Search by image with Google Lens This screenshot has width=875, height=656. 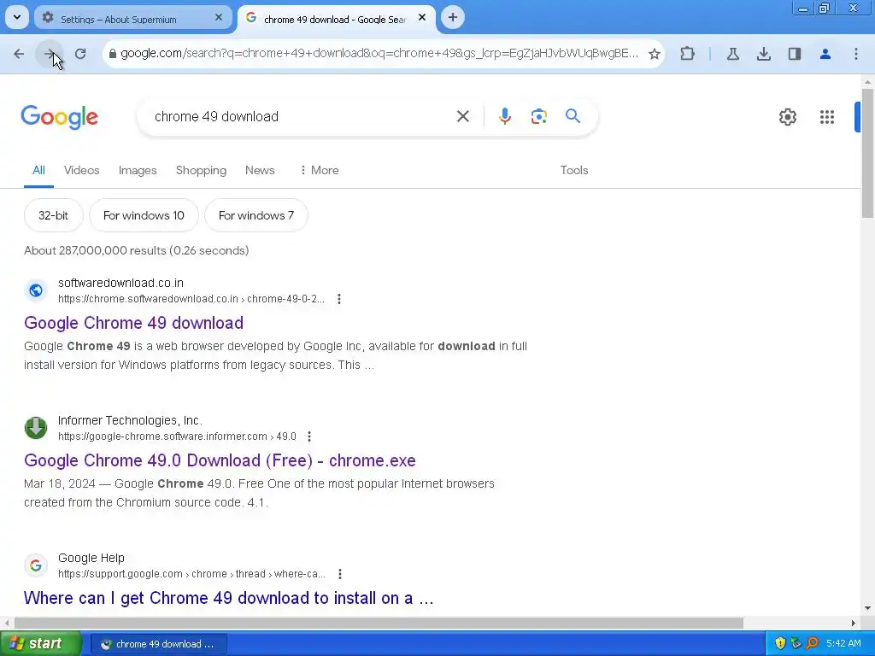tap(538, 116)
